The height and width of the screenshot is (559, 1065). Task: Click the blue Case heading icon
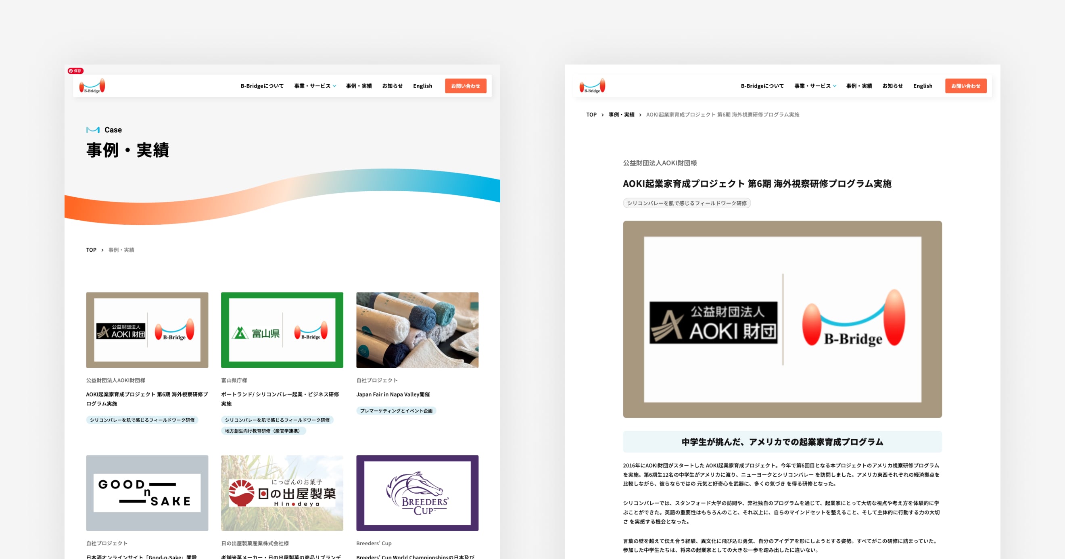point(93,130)
